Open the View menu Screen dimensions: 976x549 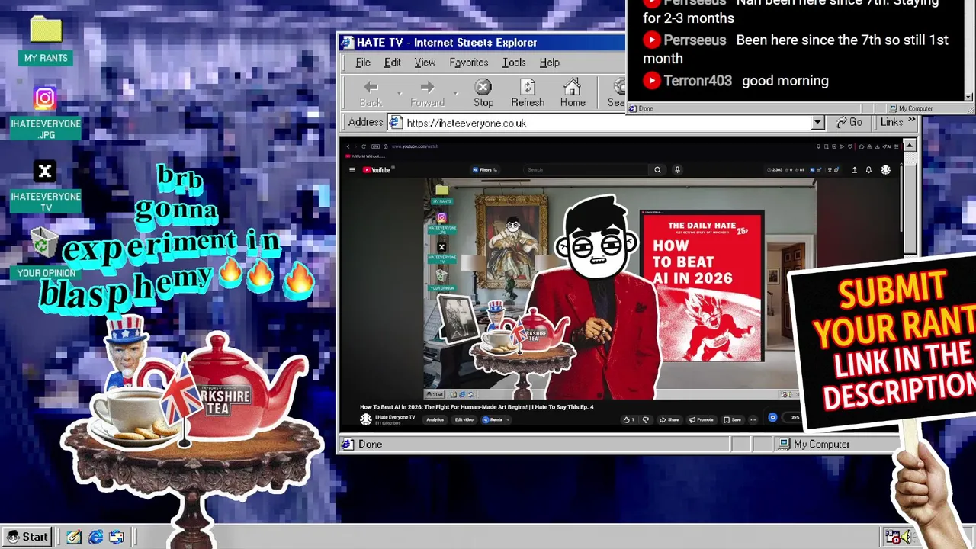click(x=425, y=63)
